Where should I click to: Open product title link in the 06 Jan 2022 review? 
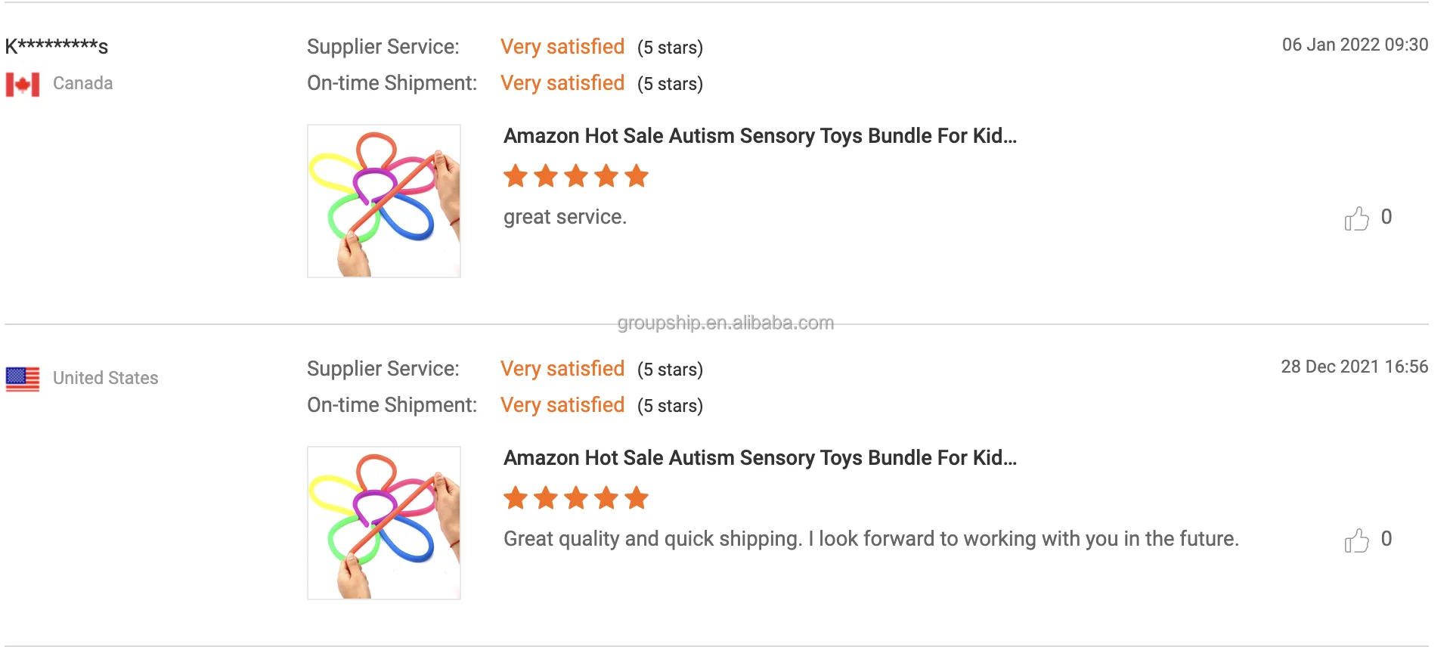tap(760, 136)
